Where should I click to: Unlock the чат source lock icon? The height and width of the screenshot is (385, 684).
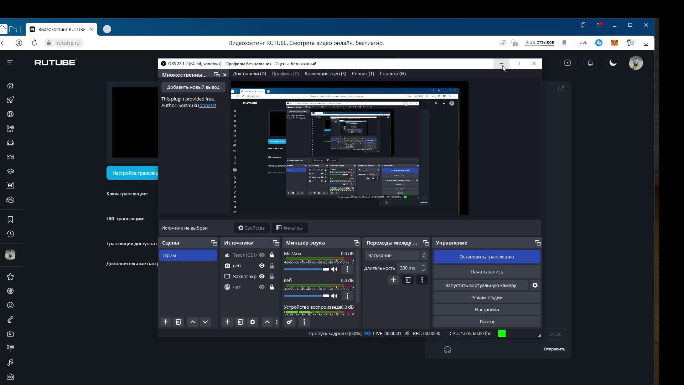click(x=272, y=287)
